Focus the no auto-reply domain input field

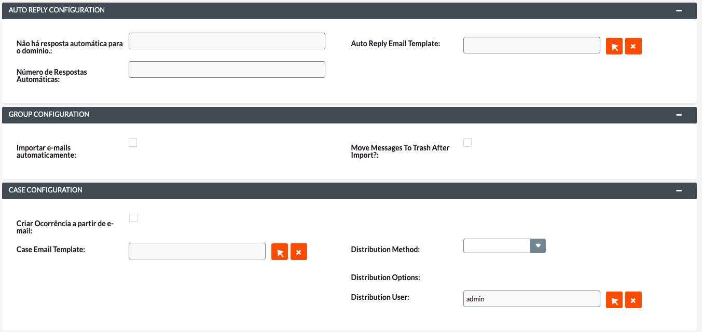227,41
